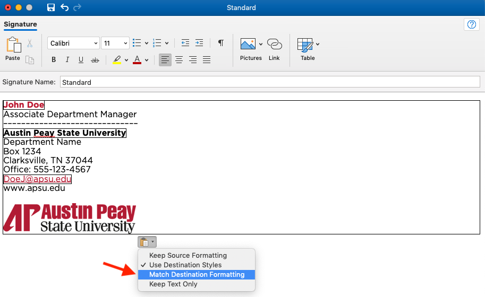Image resolution: width=485 pixels, height=297 pixels.
Task: Choose Keep Text Only from menu
Action: 173,284
